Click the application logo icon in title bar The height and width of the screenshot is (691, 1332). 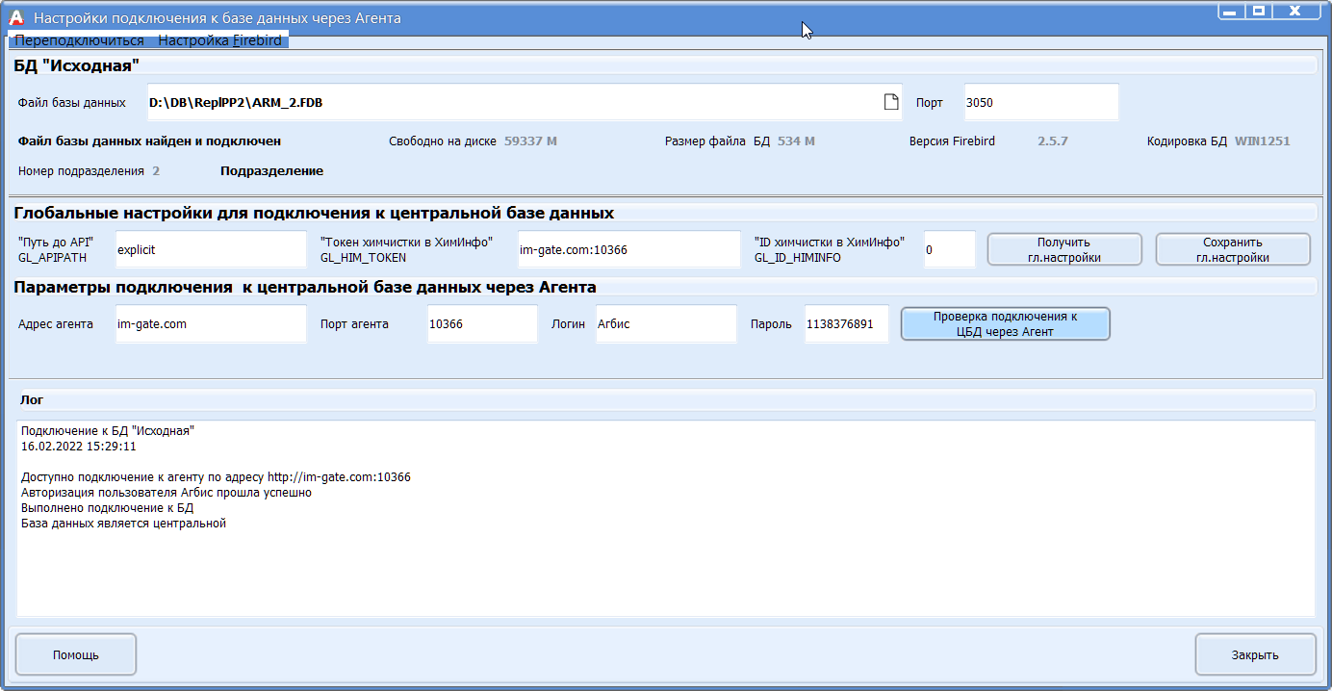click(x=16, y=16)
